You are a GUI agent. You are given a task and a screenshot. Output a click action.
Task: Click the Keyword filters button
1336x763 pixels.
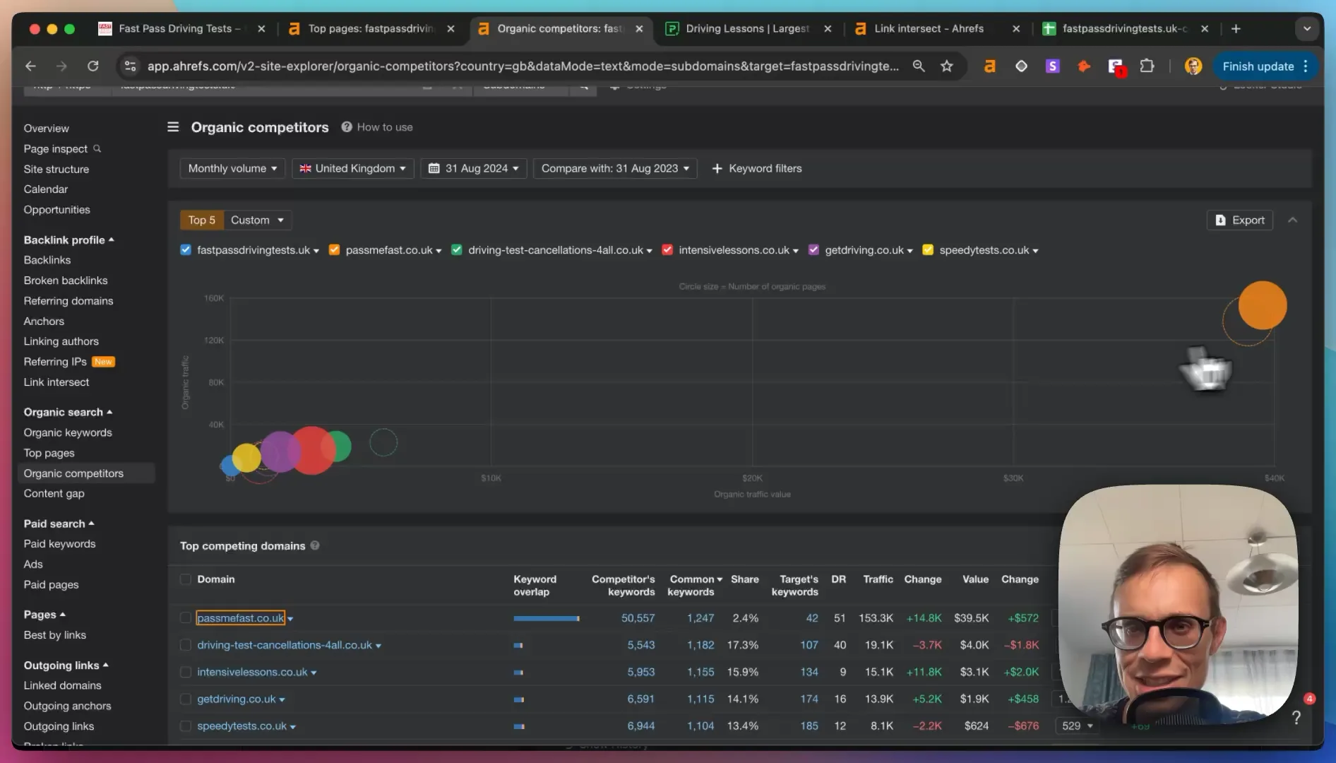[x=756, y=168]
